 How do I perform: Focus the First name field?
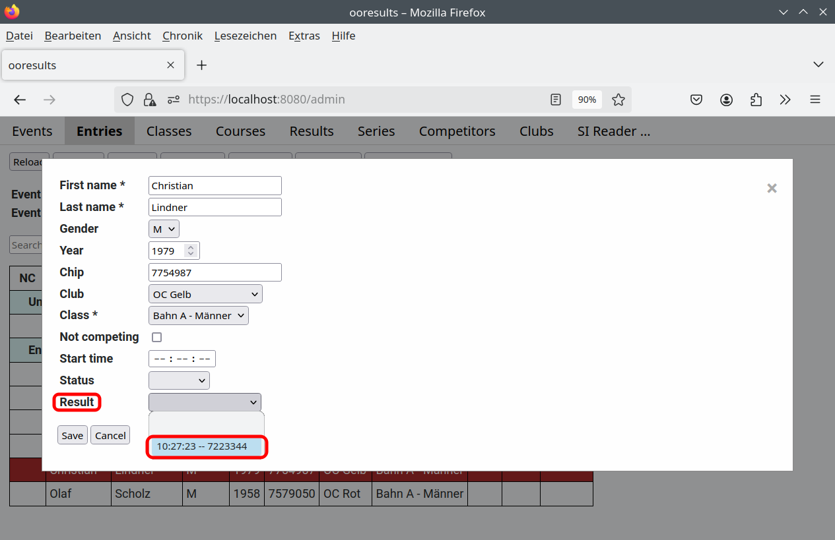click(215, 185)
